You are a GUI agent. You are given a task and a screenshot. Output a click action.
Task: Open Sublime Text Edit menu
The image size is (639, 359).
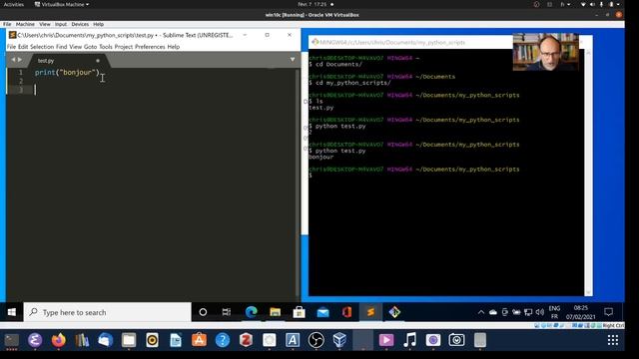coord(23,47)
